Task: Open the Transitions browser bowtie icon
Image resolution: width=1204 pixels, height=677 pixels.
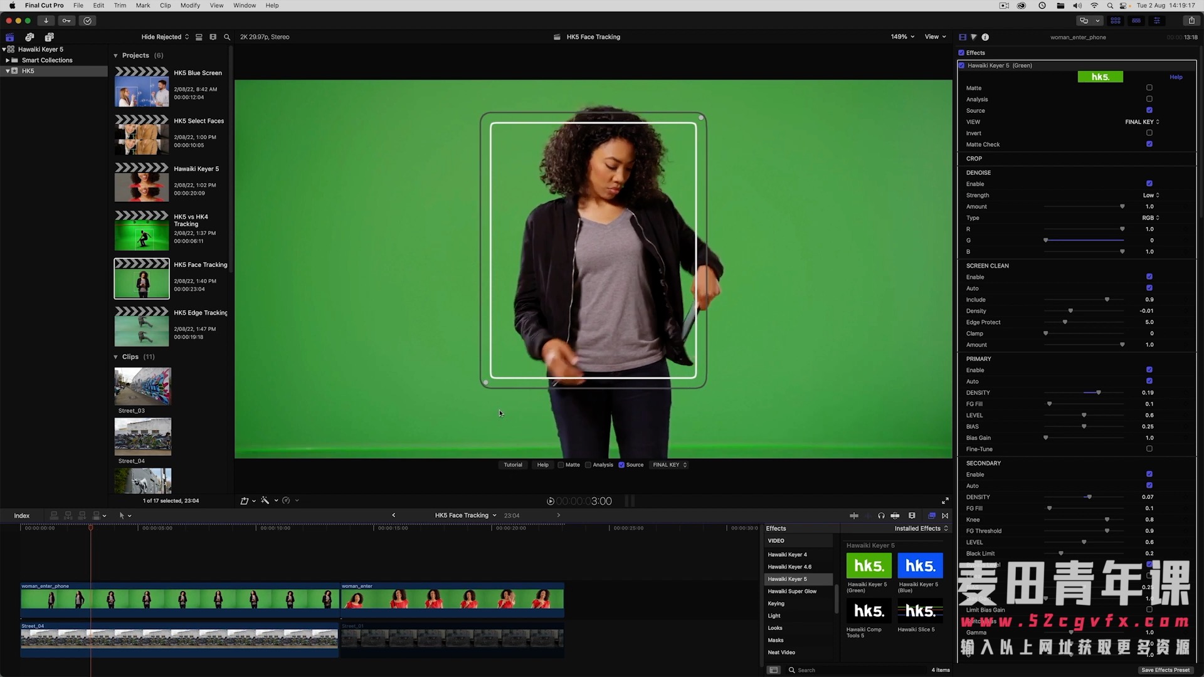Action: pyautogui.click(x=945, y=515)
